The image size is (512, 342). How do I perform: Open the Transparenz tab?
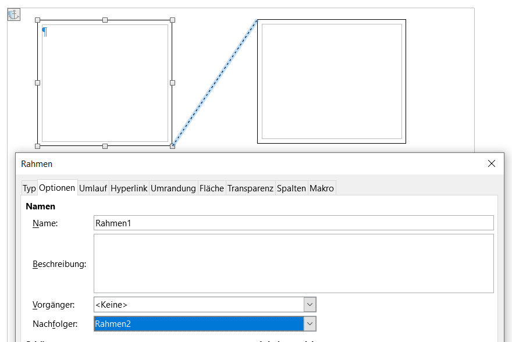click(250, 188)
